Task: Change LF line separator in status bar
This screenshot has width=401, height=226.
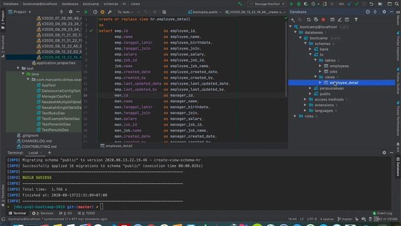Action: [302, 219]
